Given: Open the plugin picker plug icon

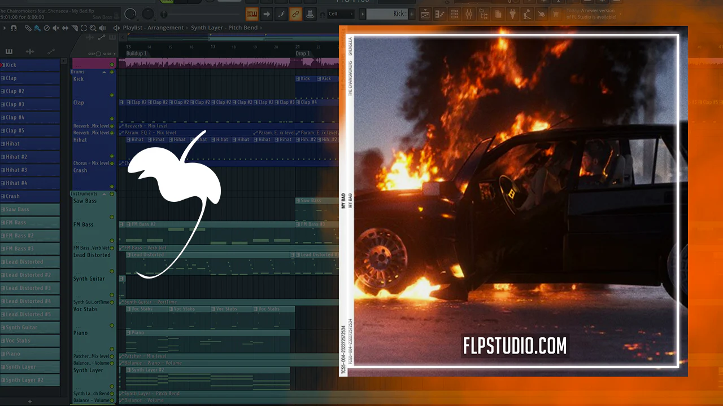Looking at the screenshot, I should [x=513, y=14].
